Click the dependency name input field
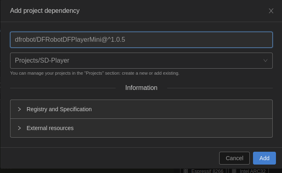This screenshot has width=282, height=173. [x=141, y=40]
